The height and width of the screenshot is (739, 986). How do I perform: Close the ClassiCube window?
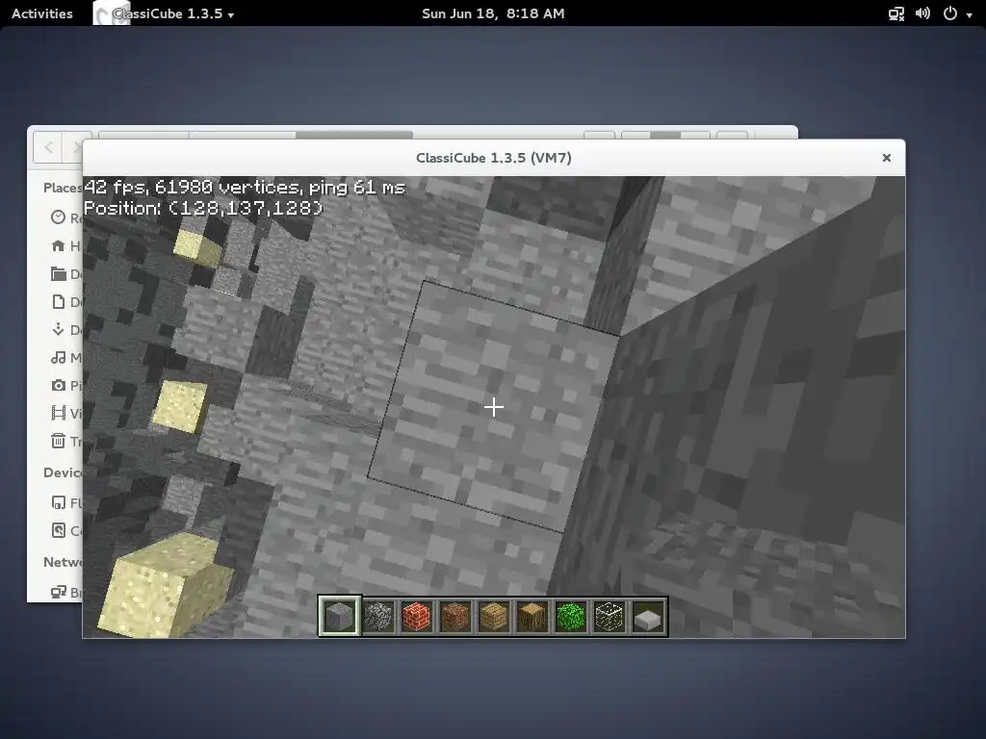coord(887,158)
